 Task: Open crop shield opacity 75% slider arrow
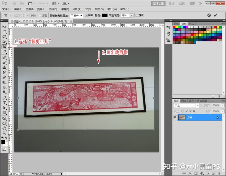(131, 15)
